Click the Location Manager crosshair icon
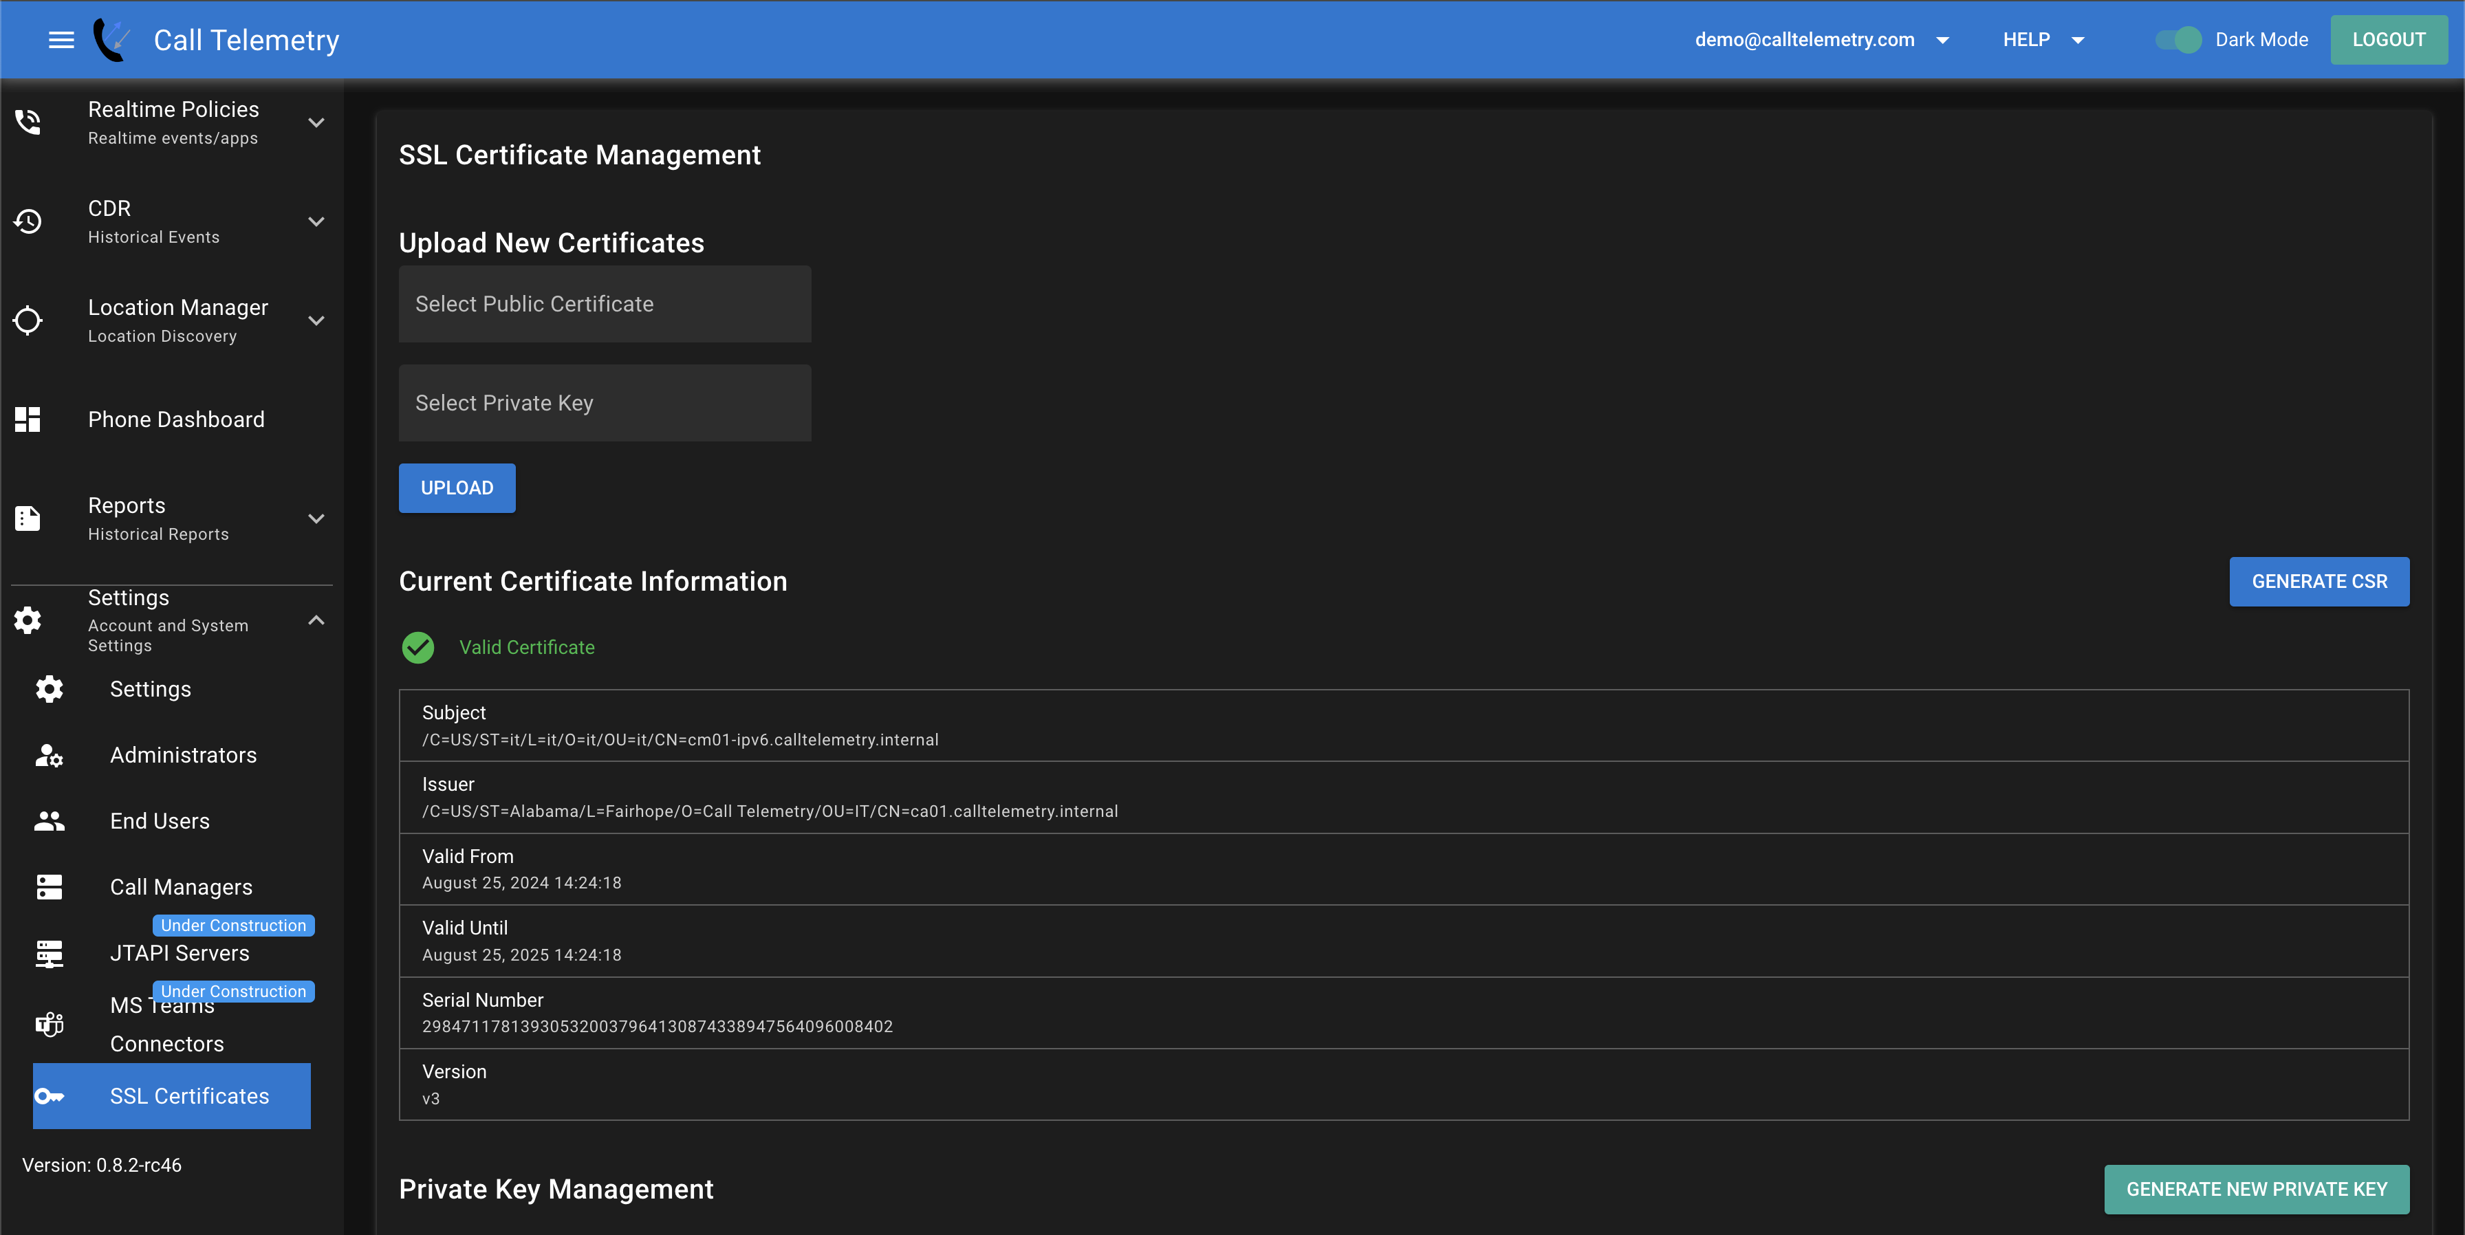This screenshot has width=2465, height=1235. point(28,320)
